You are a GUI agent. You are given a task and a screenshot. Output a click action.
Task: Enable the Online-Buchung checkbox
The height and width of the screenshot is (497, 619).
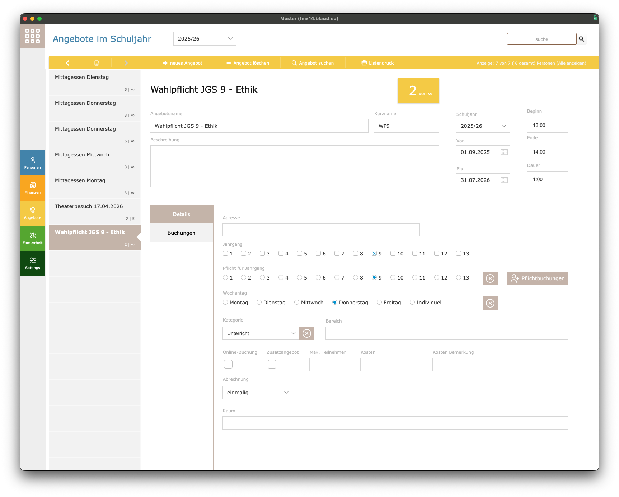[228, 364]
